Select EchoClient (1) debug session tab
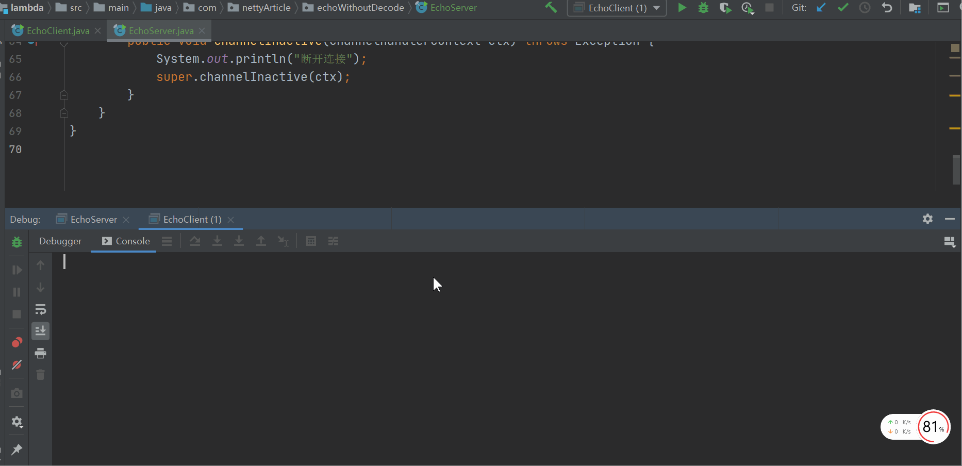Viewport: 962px width, 466px height. point(192,219)
